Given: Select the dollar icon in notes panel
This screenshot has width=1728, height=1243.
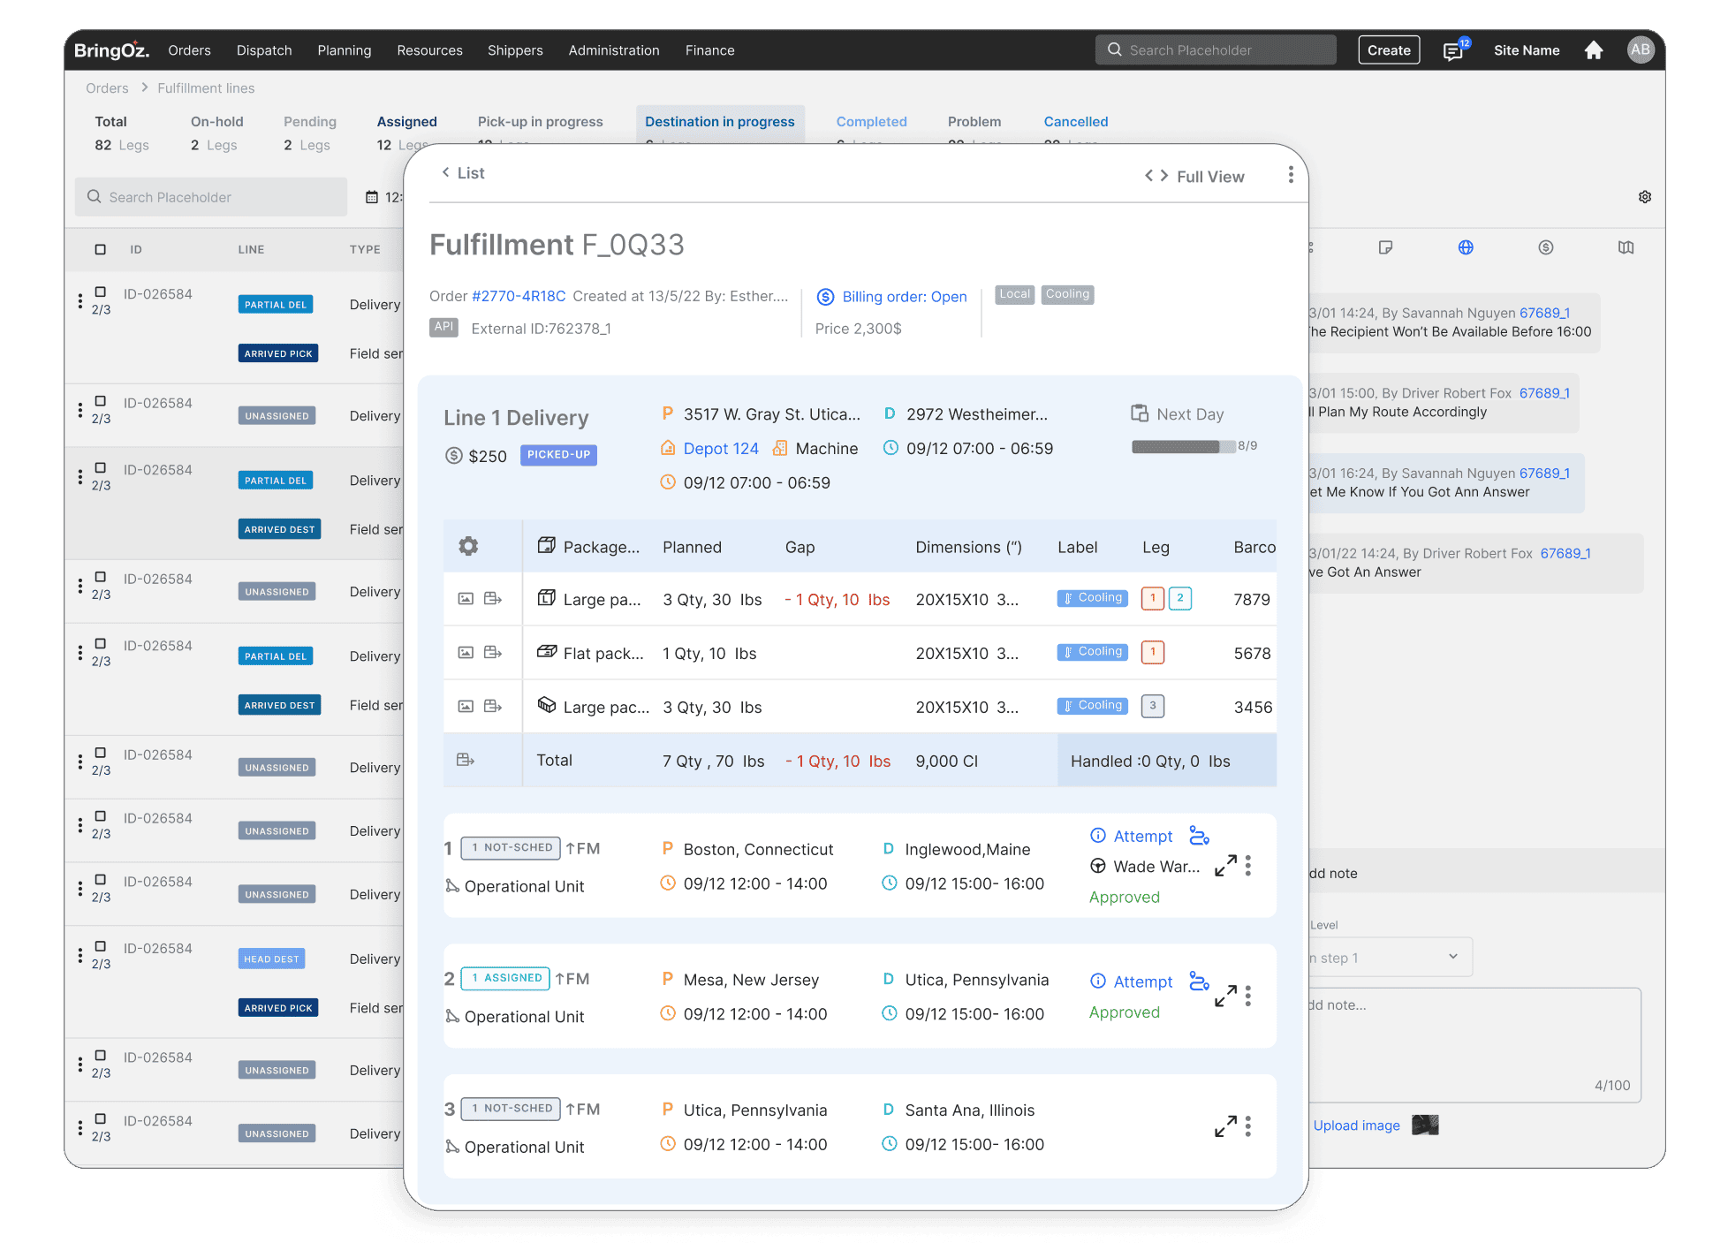Looking at the screenshot, I should coord(1546,247).
